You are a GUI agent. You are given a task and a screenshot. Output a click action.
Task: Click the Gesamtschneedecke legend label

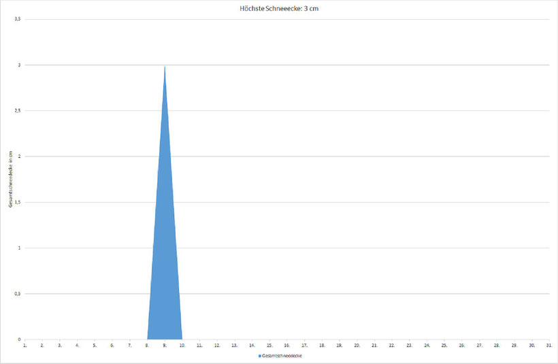pyautogui.click(x=282, y=356)
